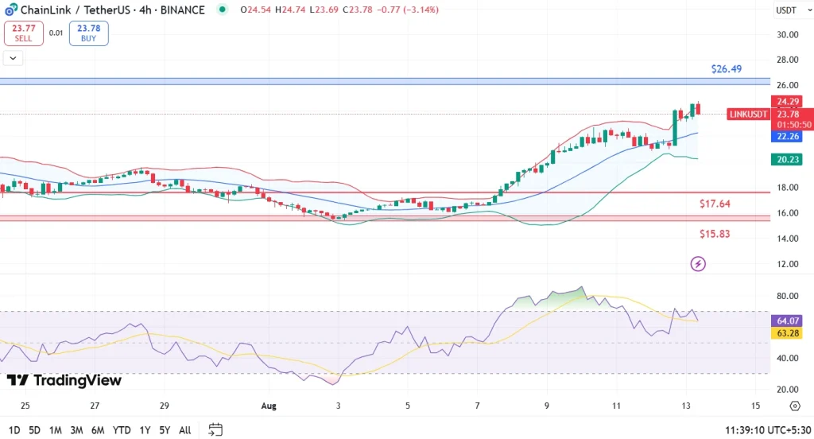The width and height of the screenshot is (814, 439).
Task: Click the ChainLink symbol logo icon
Action: point(10,10)
